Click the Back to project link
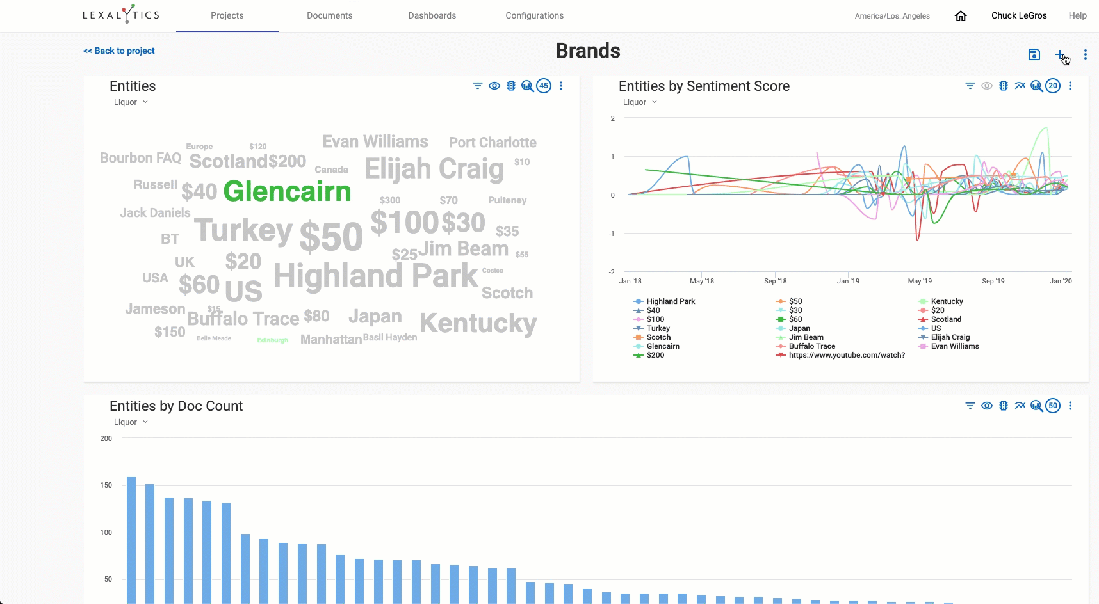Viewport: 1099px width, 604px height. tap(119, 51)
